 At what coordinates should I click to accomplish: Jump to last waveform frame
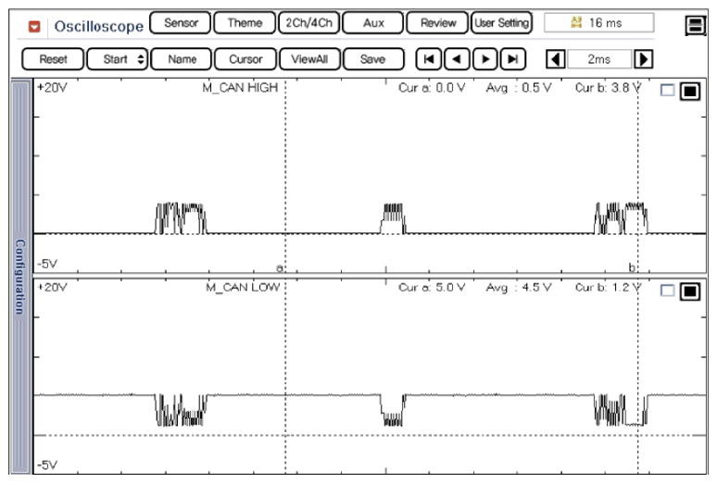[x=513, y=59]
